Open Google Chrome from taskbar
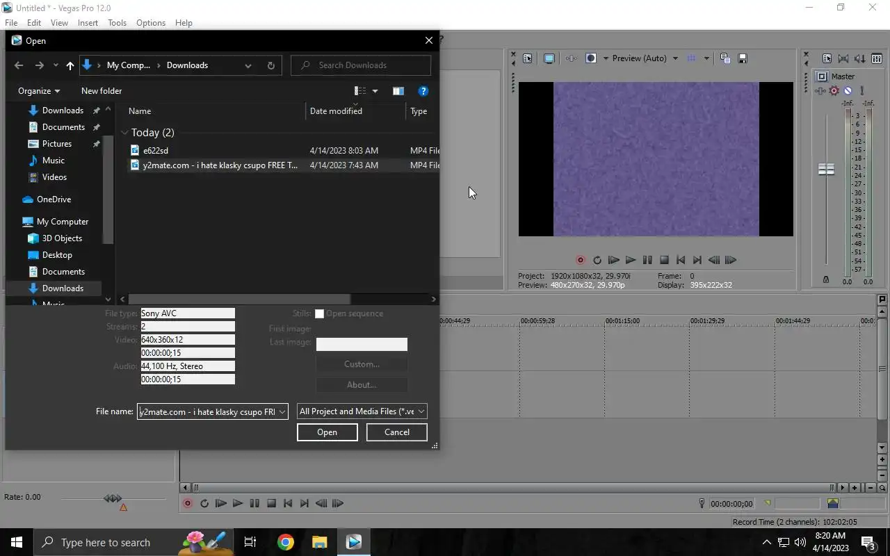The height and width of the screenshot is (556, 890). tap(286, 542)
